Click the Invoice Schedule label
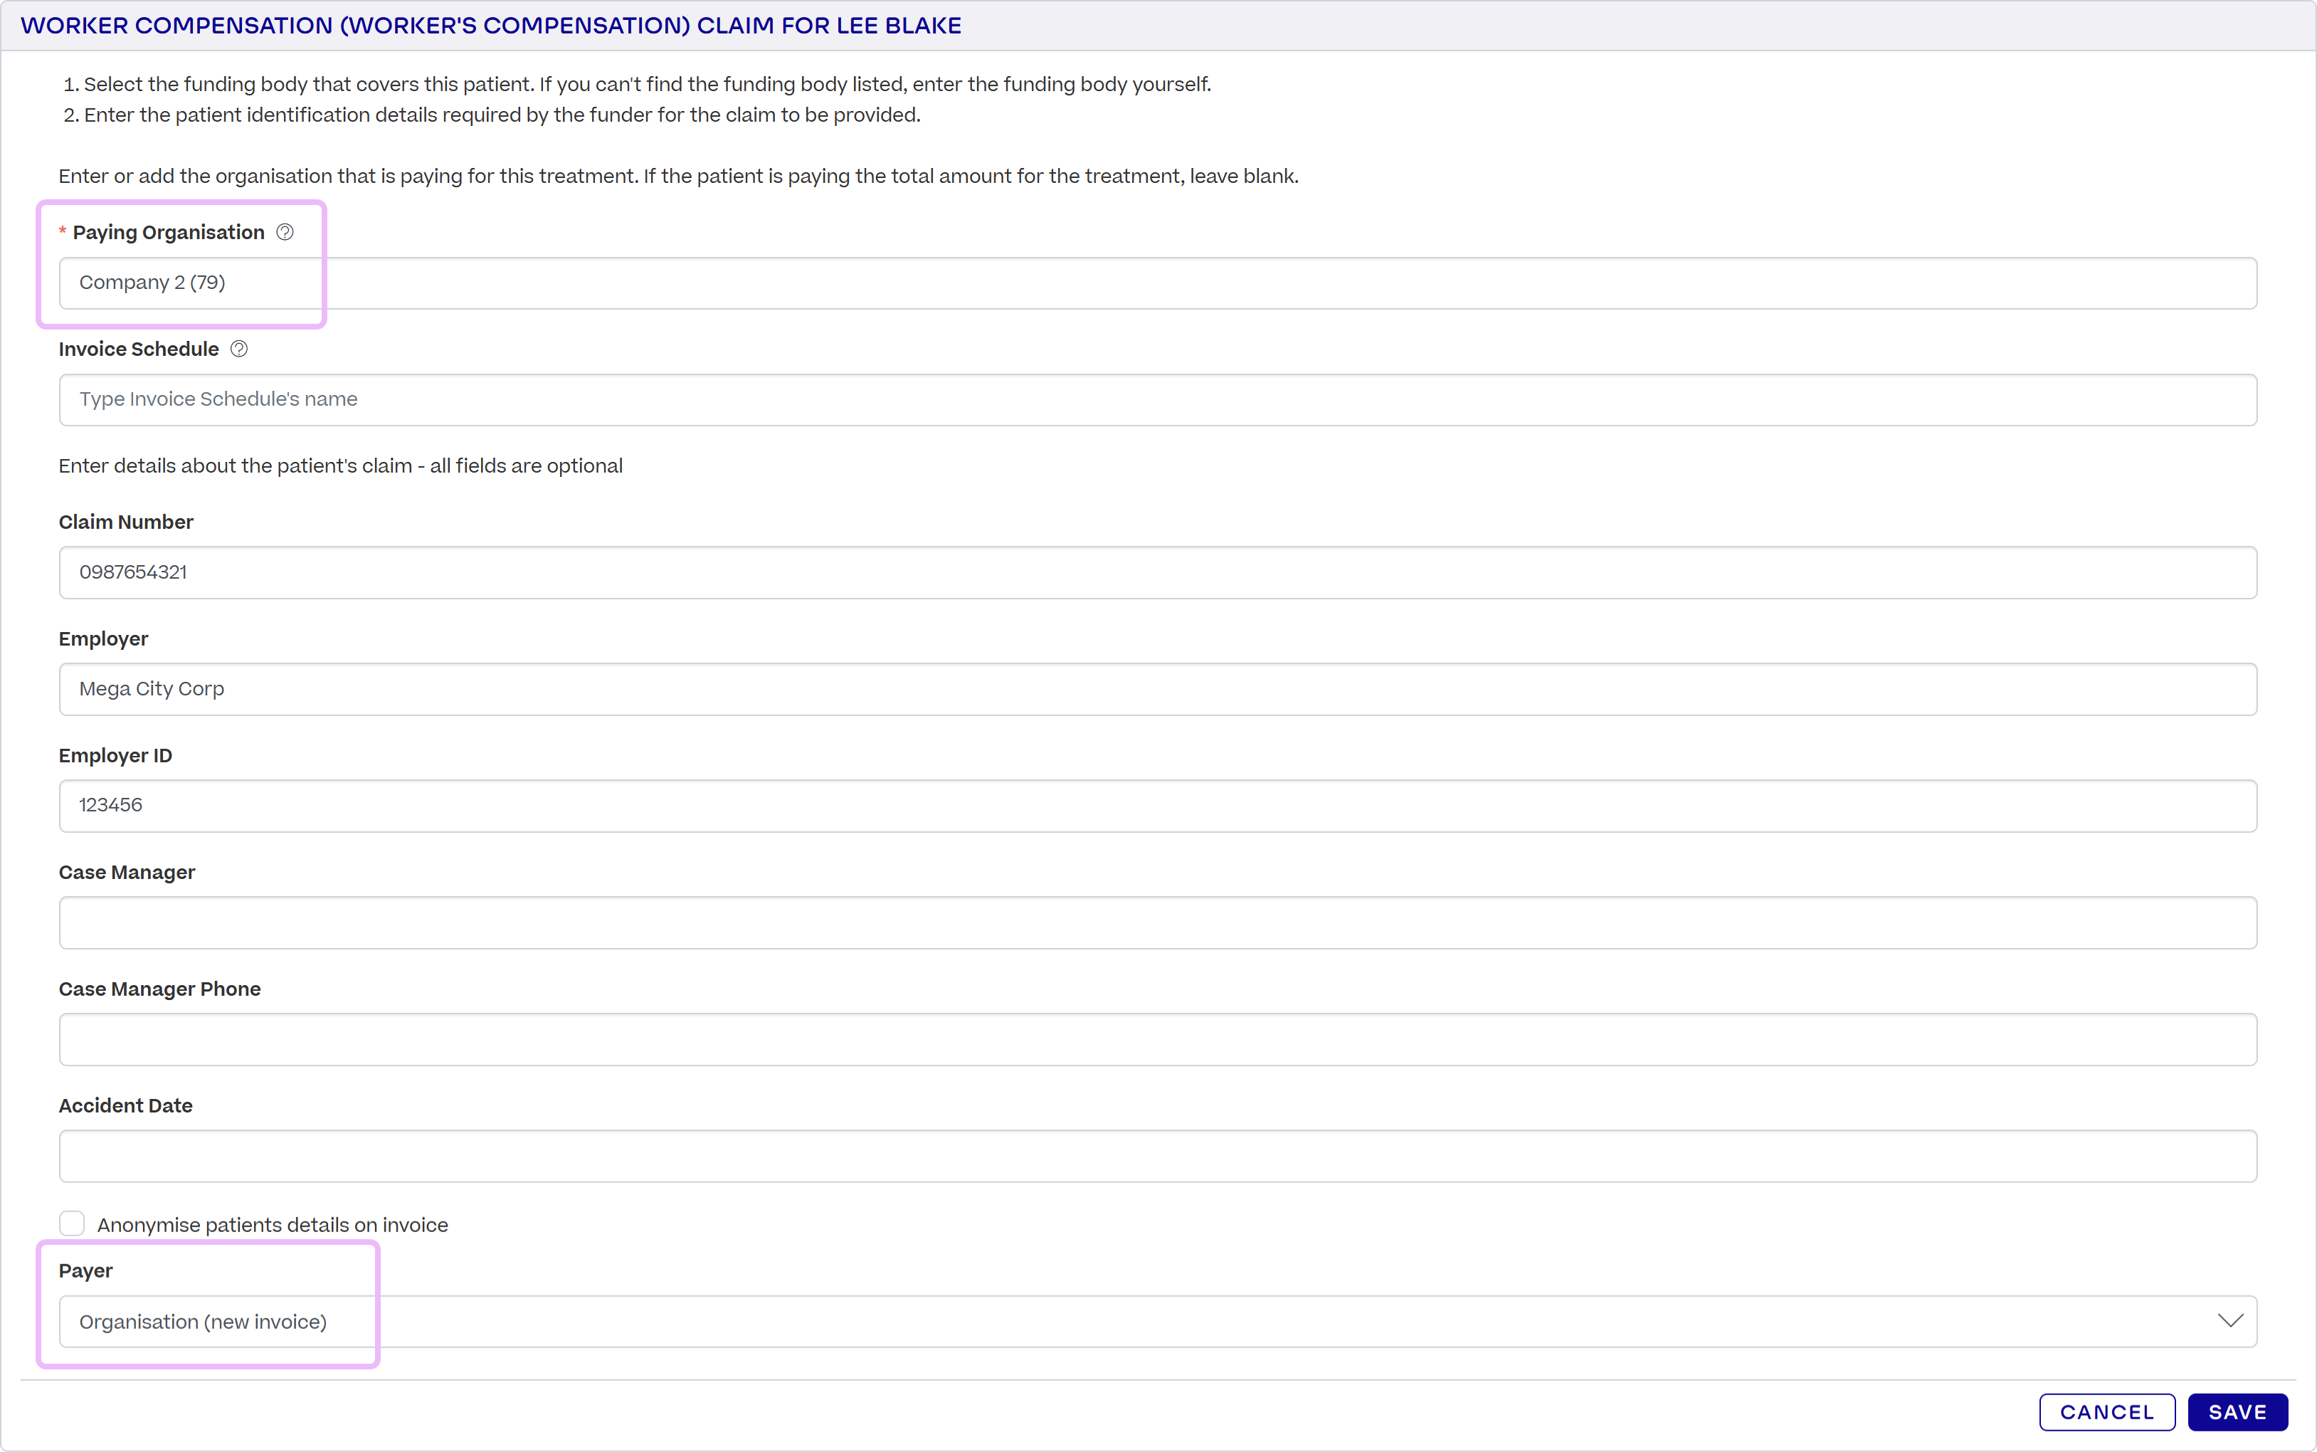The image size is (2317, 1452). click(139, 349)
